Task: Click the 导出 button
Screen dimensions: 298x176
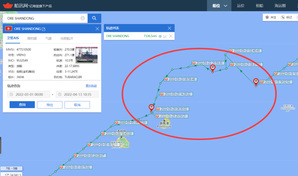Action: point(50,105)
